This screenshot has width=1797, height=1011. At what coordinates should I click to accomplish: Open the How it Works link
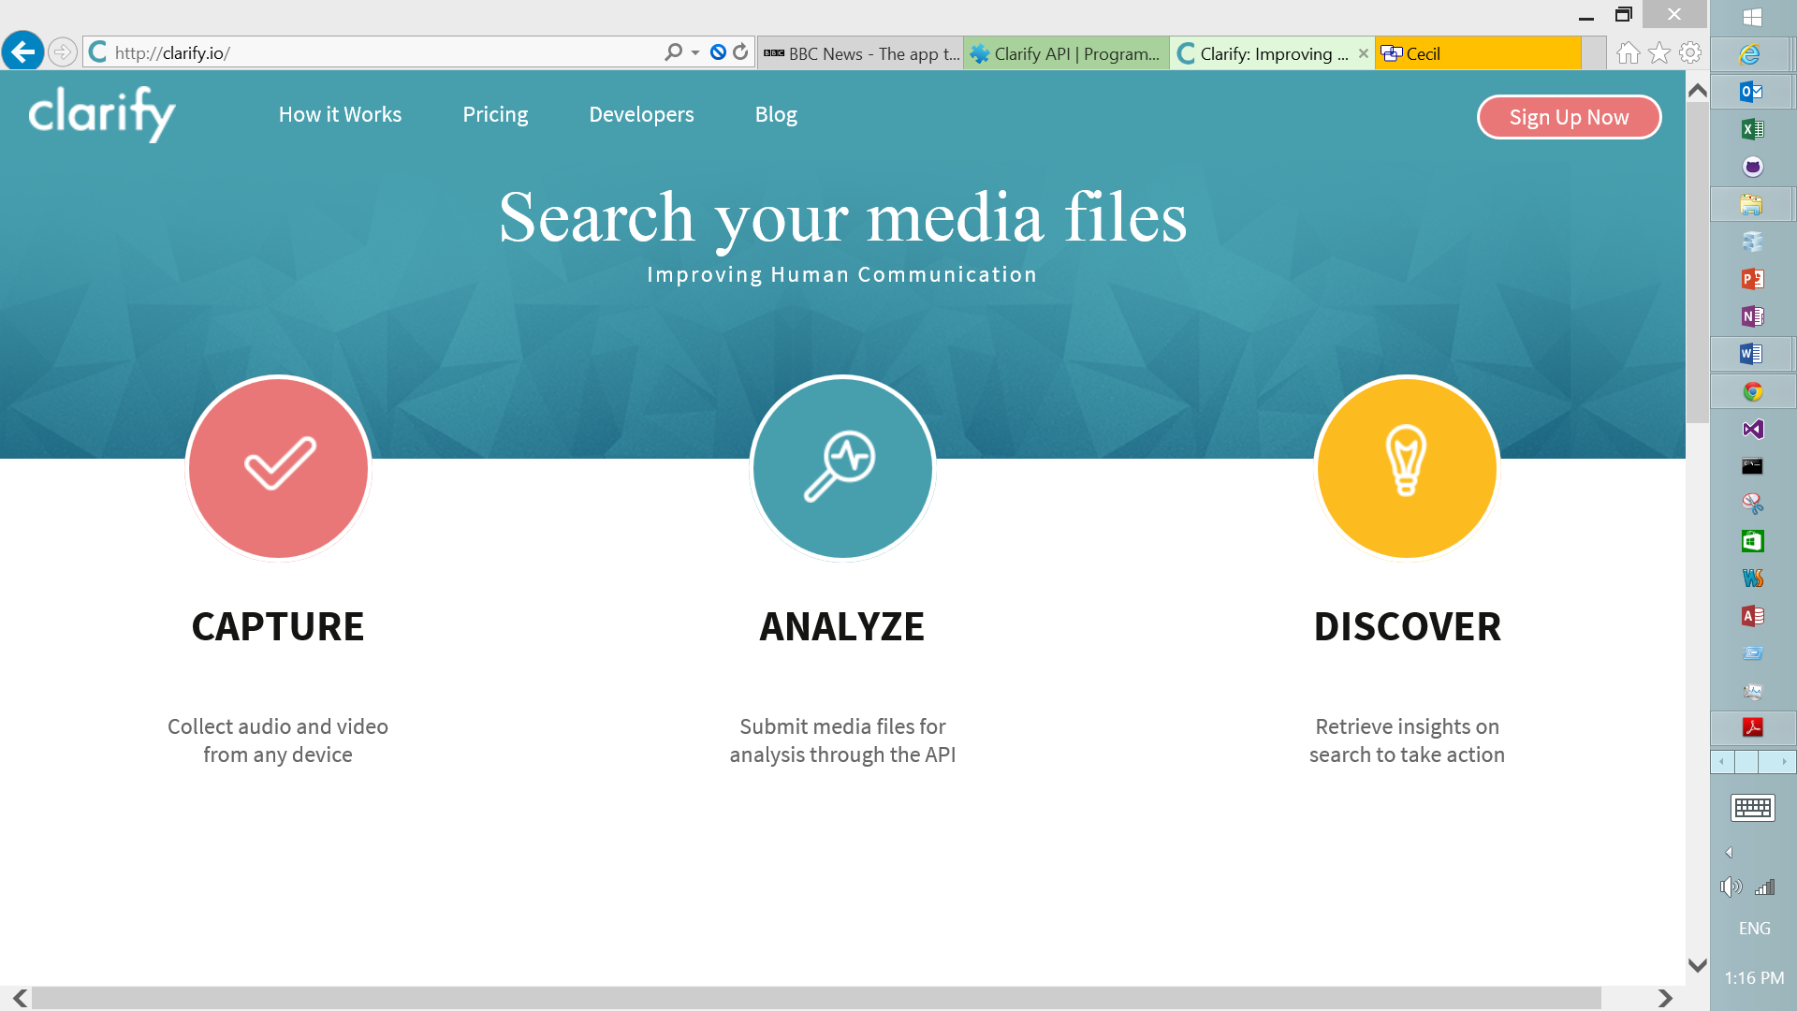[x=340, y=114]
